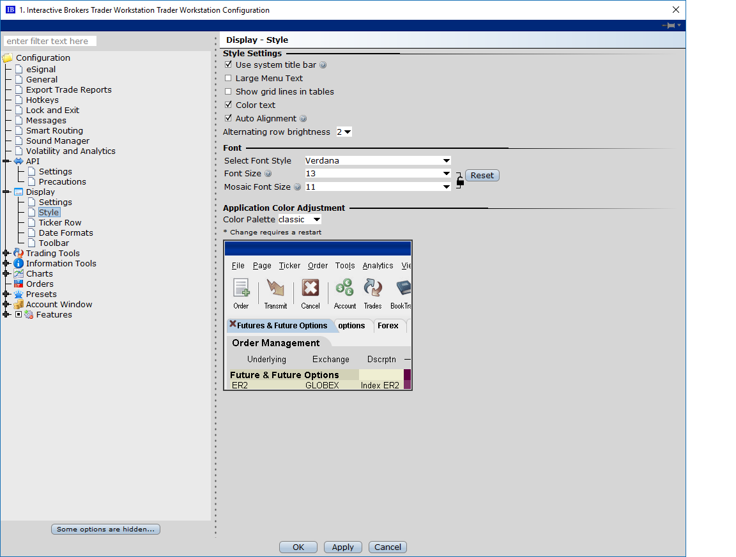The image size is (736, 557).
Task: Toggle the Features tree checkbox
Action: [19, 314]
